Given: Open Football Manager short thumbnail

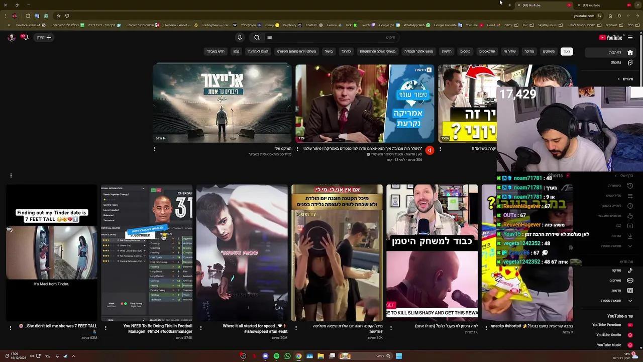Looking at the screenshot, I should [147, 253].
